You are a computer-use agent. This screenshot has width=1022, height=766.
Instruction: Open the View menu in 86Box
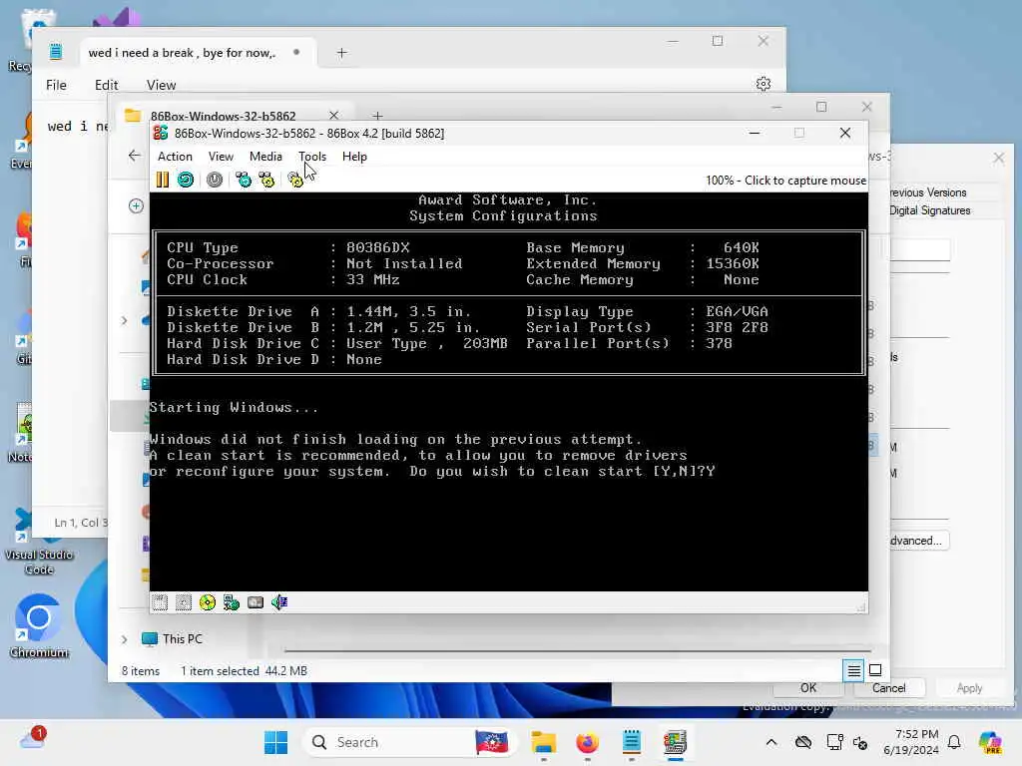tap(221, 157)
